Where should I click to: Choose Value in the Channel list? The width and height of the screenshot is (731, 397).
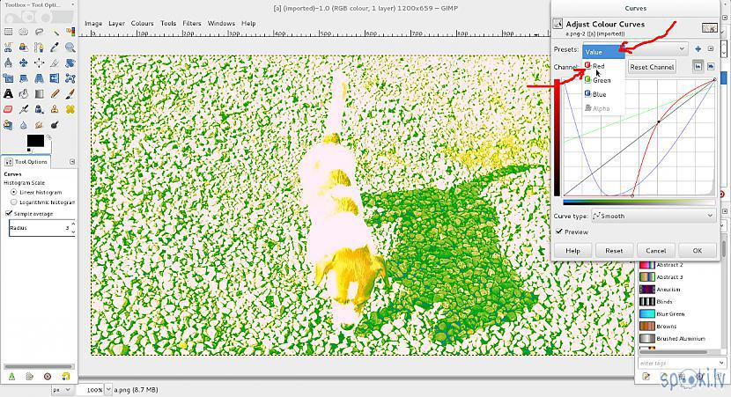coord(603,52)
